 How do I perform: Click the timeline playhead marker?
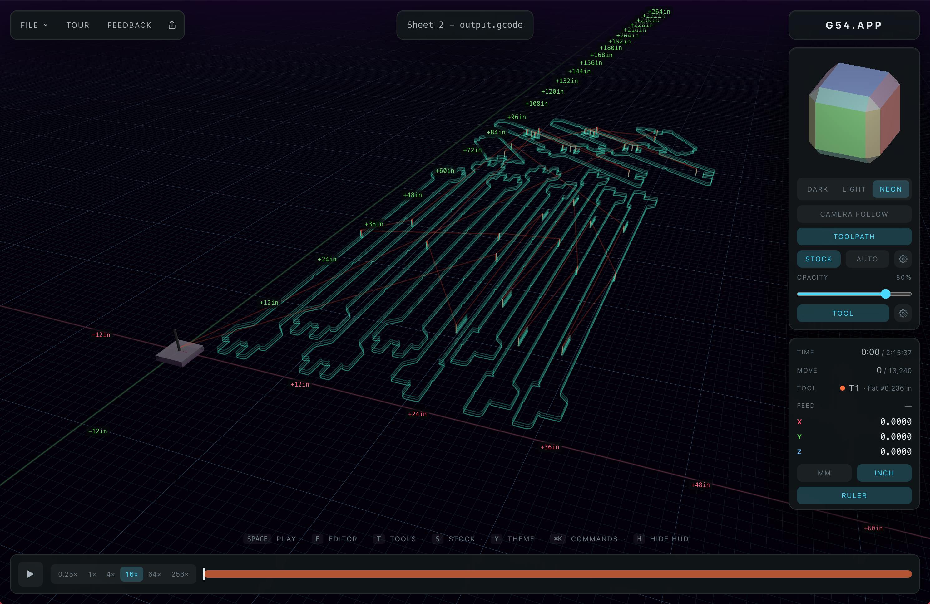click(x=204, y=574)
